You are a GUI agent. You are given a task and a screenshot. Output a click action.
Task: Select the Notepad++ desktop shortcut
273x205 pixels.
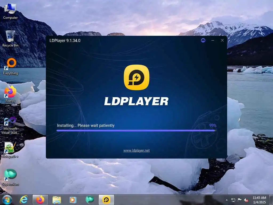[10, 150]
